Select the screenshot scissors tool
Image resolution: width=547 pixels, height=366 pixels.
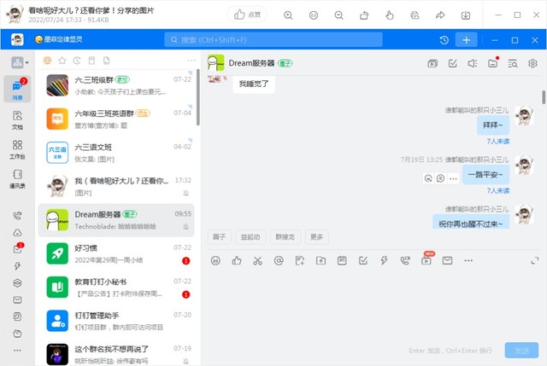point(257,260)
